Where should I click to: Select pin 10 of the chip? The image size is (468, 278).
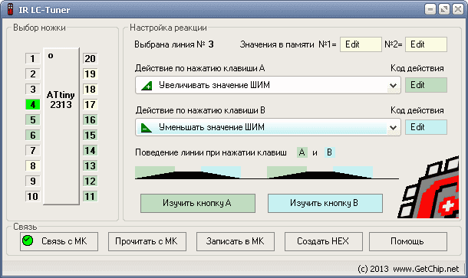(x=32, y=196)
